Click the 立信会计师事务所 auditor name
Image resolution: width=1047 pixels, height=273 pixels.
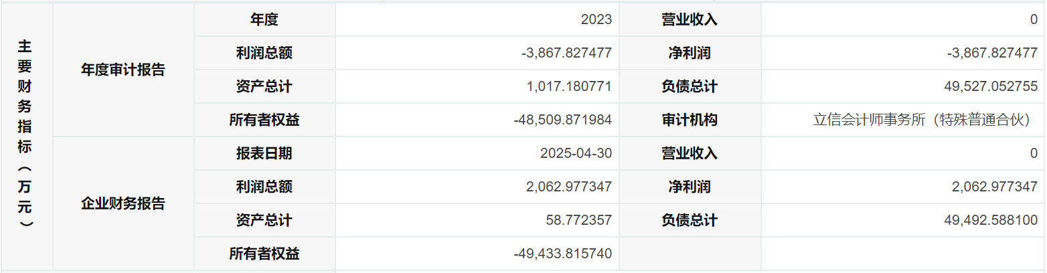pyautogui.click(x=925, y=120)
